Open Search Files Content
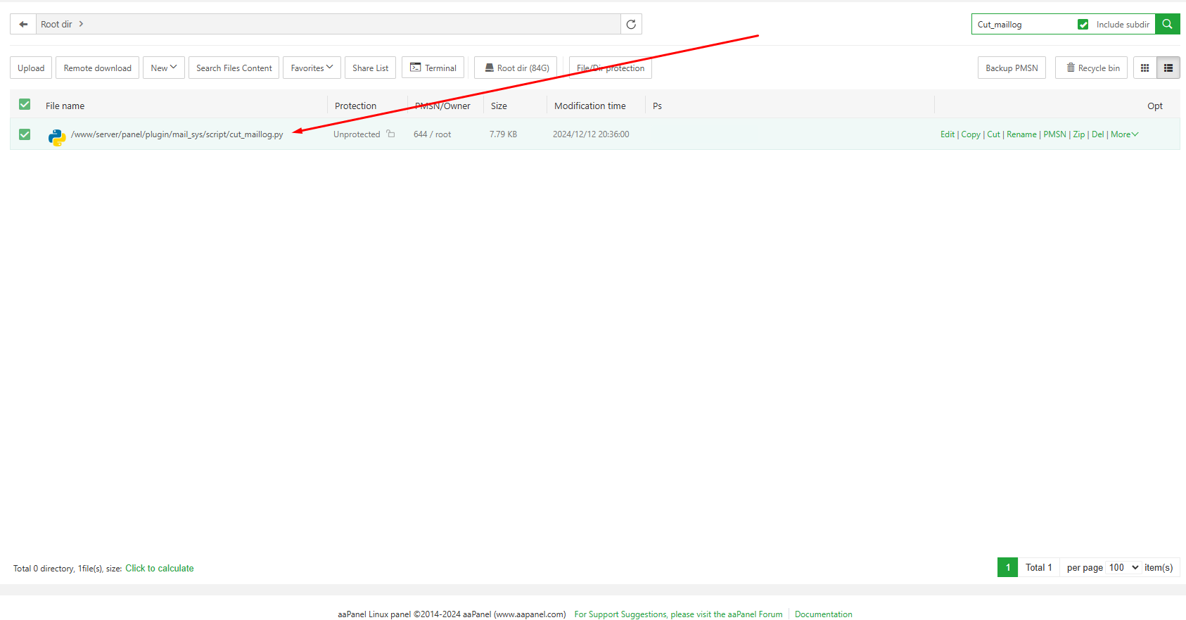This screenshot has width=1186, height=620. pos(234,68)
